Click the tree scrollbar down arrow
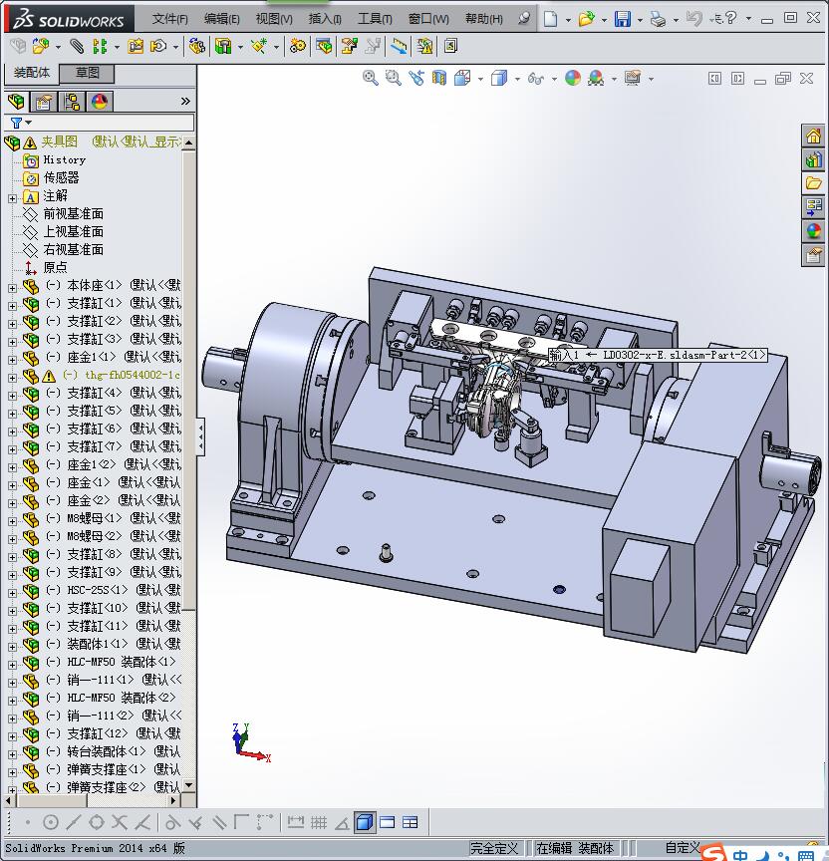Image resolution: width=829 pixels, height=861 pixels. pos(189,785)
